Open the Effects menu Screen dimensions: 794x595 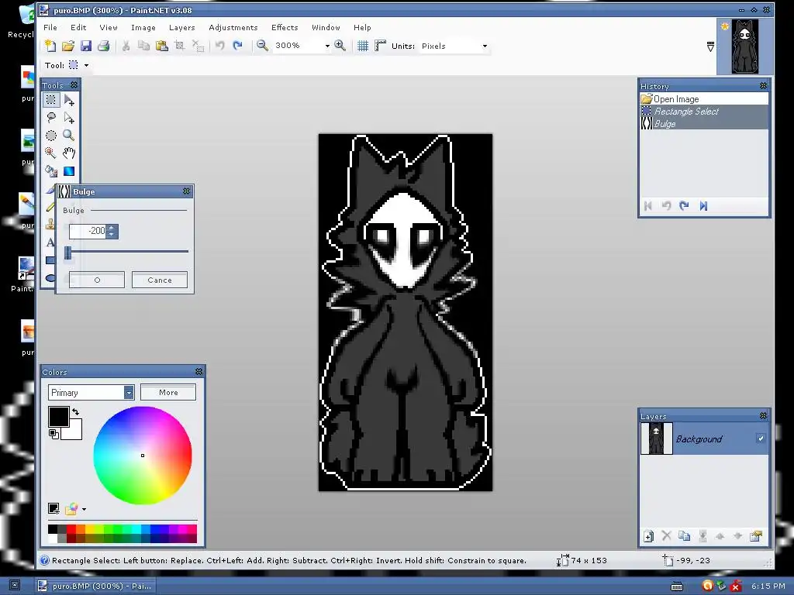click(x=285, y=27)
